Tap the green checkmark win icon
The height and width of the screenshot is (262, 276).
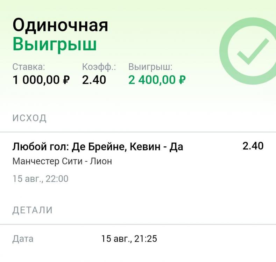[253, 51]
